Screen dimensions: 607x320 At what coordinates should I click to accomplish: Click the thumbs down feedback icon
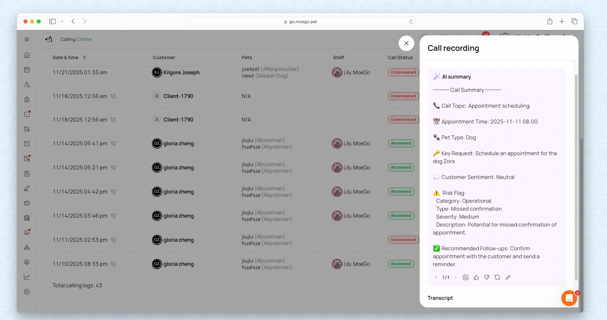487,277
